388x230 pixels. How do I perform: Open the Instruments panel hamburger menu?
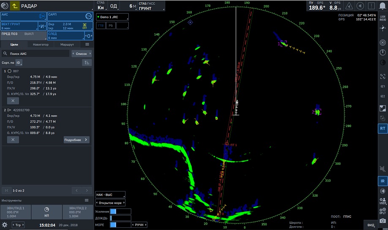87,200
